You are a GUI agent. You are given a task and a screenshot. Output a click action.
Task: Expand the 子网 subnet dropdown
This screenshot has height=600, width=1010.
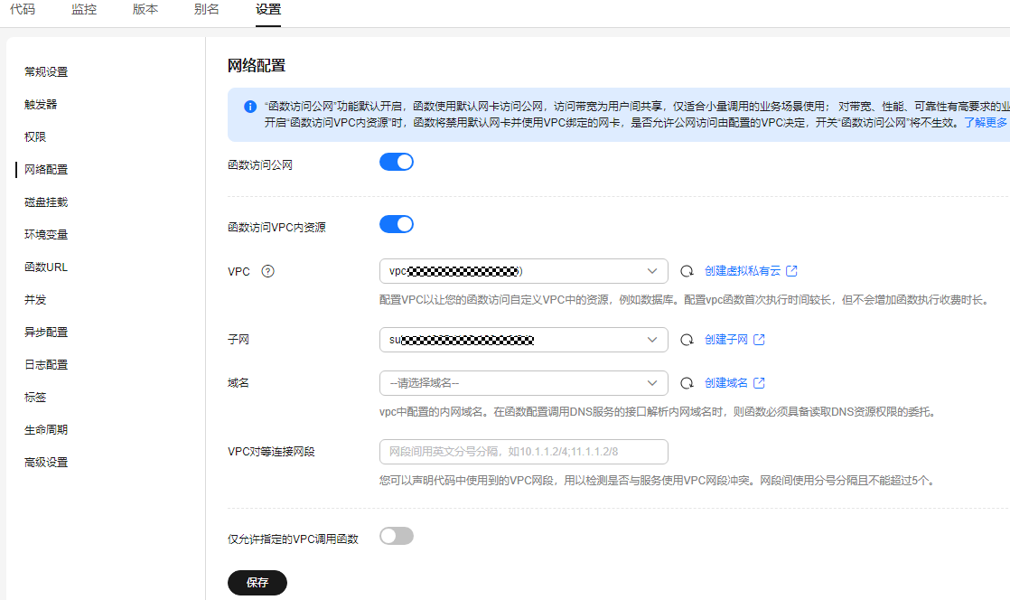pos(523,340)
